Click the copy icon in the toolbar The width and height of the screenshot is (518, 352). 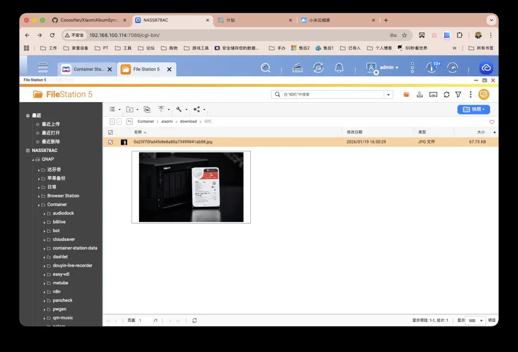(x=147, y=109)
